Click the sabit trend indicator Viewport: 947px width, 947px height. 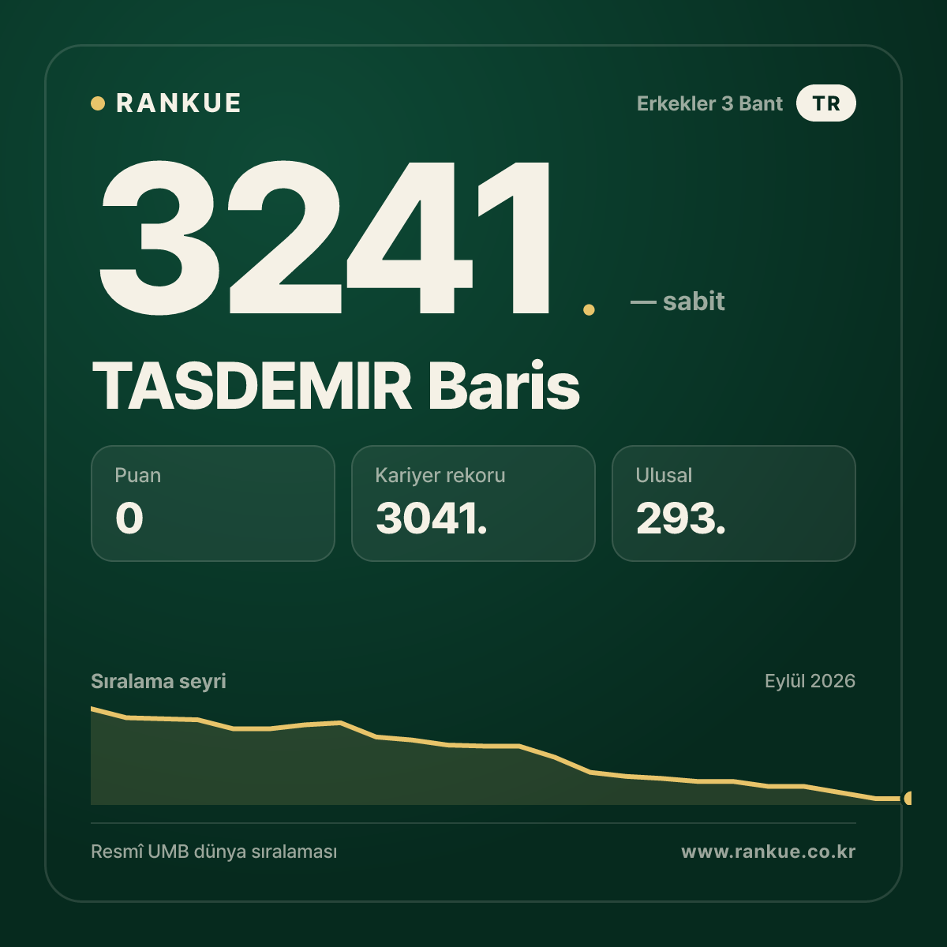(x=678, y=301)
